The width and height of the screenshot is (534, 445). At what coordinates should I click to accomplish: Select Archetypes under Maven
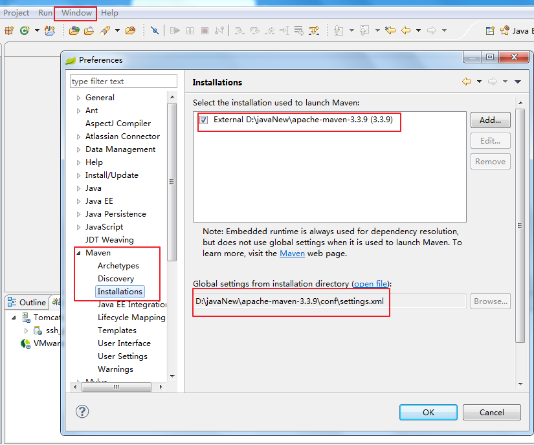pos(118,265)
